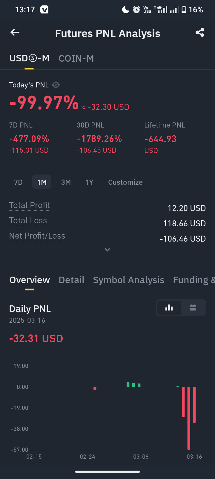Toggle PNL visibility eye icon

56,85
